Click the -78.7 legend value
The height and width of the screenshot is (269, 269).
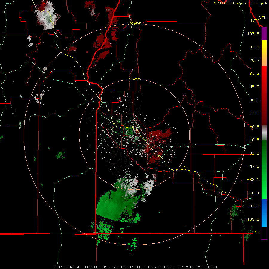(x=253, y=193)
